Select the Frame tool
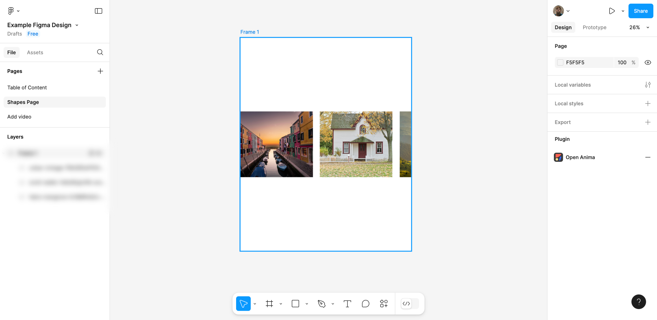 pos(269,304)
